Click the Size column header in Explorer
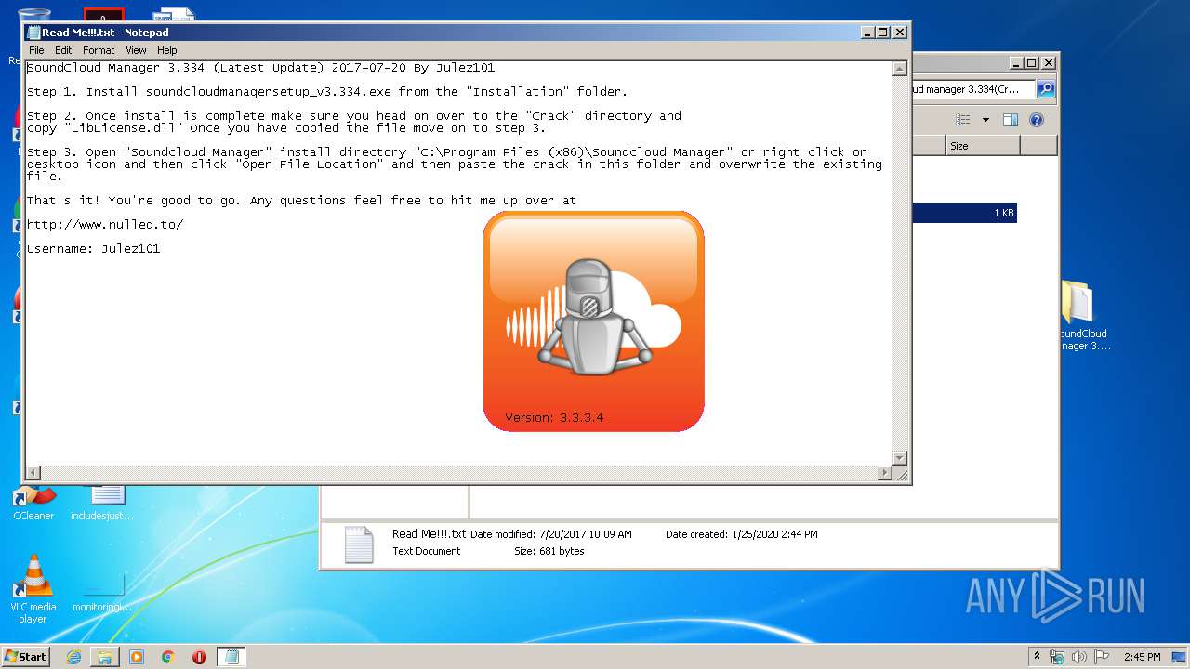The height and width of the screenshot is (669, 1190). pyautogui.click(x=983, y=146)
